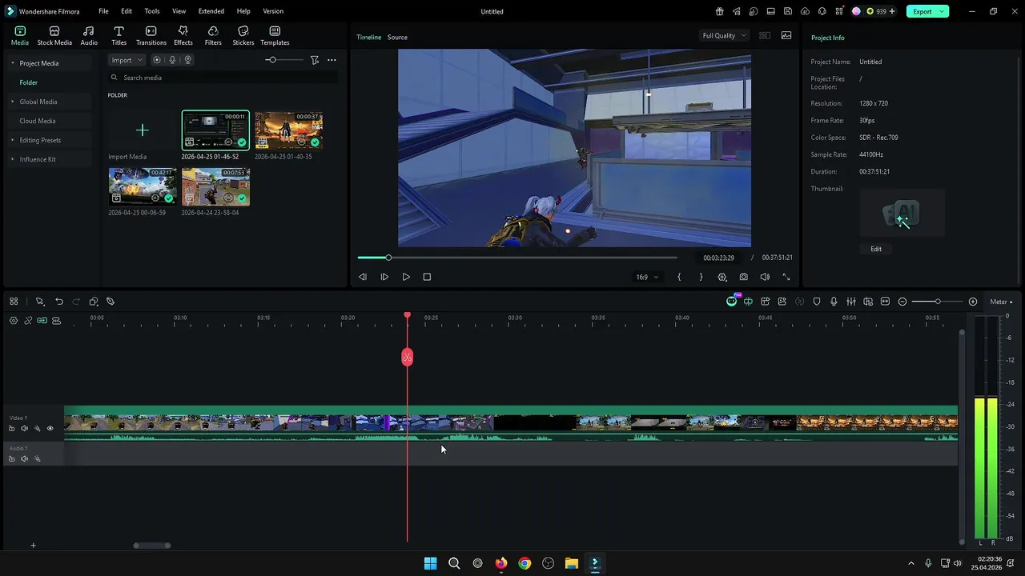Select clip 2026-04-25 01-46-52 thumbnail

point(215,130)
